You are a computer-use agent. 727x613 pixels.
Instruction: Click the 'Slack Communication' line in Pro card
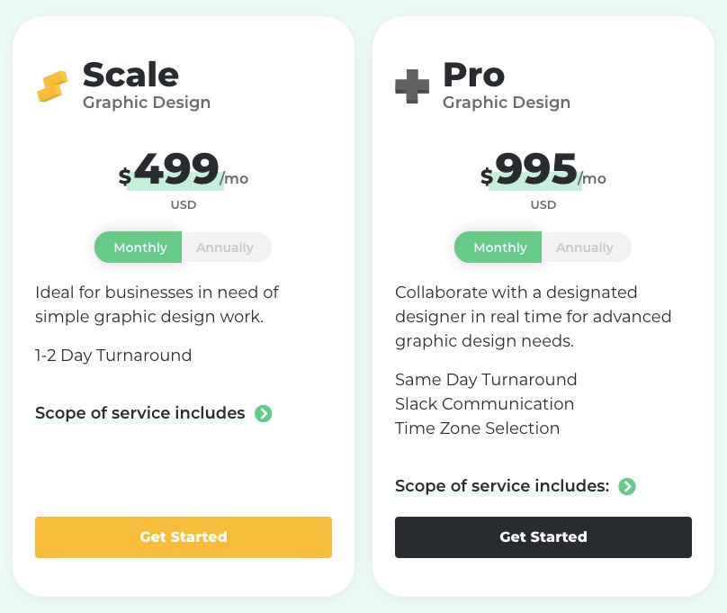484,404
